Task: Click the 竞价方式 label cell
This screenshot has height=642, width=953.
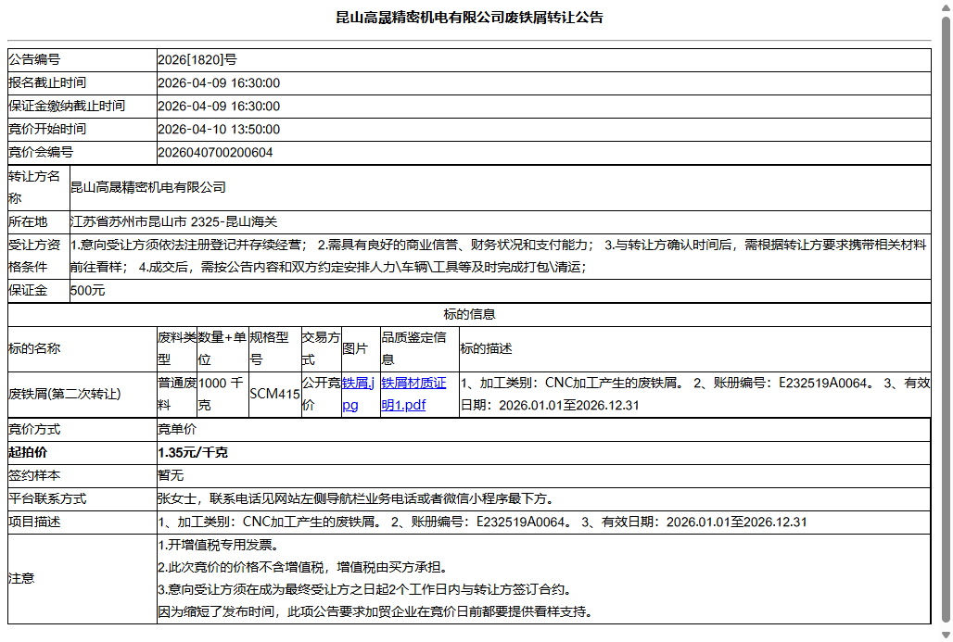Action: [x=83, y=430]
